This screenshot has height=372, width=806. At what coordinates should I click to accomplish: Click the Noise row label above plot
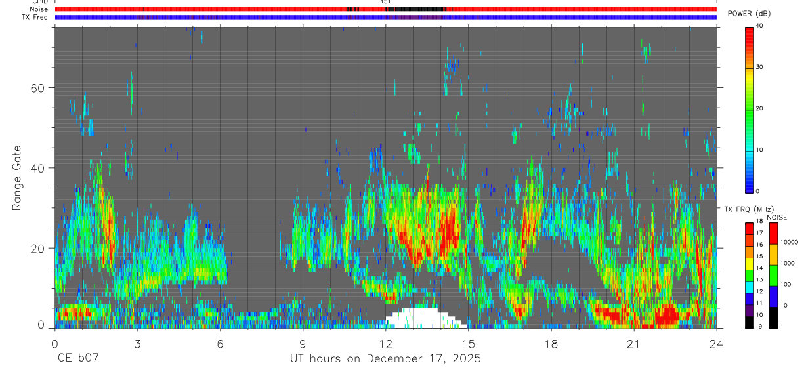tap(39, 9)
